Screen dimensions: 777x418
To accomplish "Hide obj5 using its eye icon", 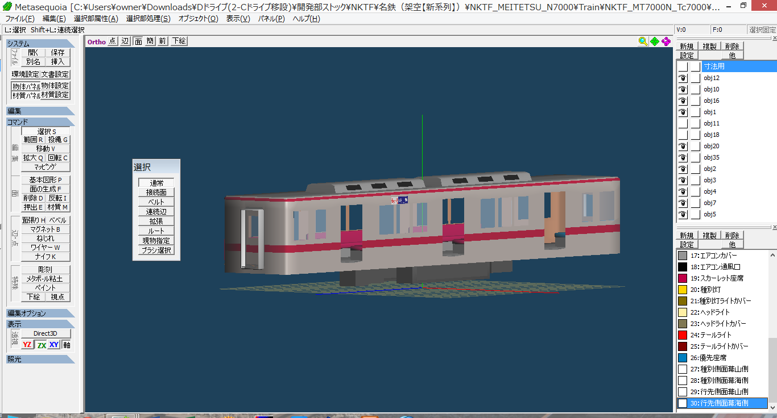I will click(683, 214).
